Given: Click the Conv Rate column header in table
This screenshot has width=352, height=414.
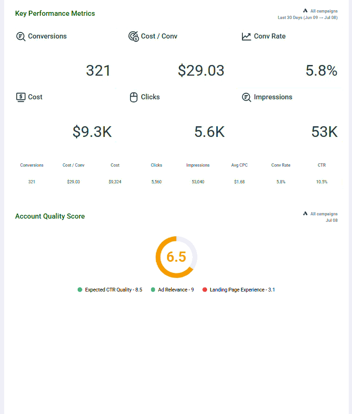Looking at the screenshot, I should coord(281,165).
